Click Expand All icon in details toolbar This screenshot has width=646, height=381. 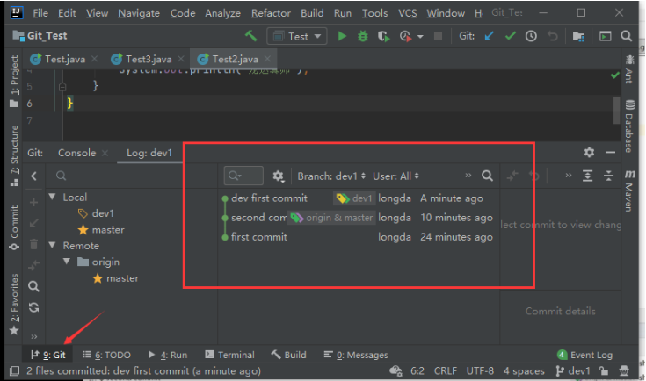(587, 176)
